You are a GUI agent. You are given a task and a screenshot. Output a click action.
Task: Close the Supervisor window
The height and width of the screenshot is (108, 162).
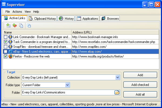[157, 4]
